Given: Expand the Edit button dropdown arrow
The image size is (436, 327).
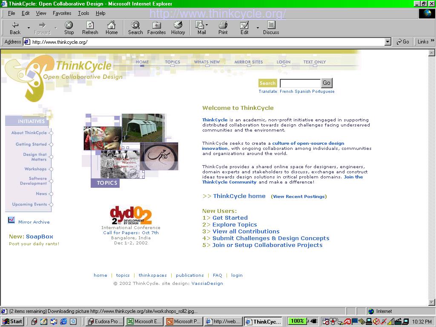Looking at the screenshot, I should pos(258,28).
